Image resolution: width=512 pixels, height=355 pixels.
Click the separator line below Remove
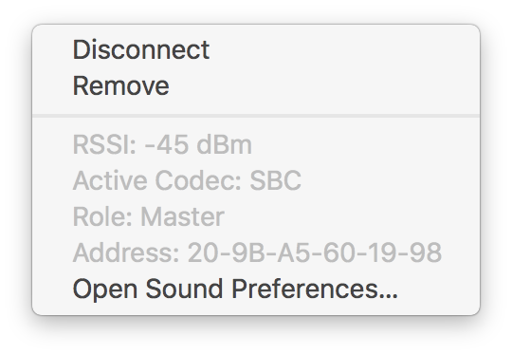point(256,116)
